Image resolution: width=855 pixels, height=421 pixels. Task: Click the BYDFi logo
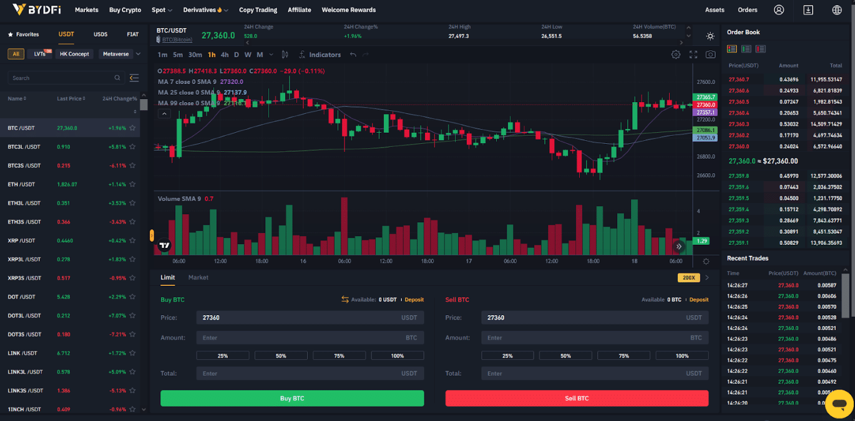click(36, 9)
